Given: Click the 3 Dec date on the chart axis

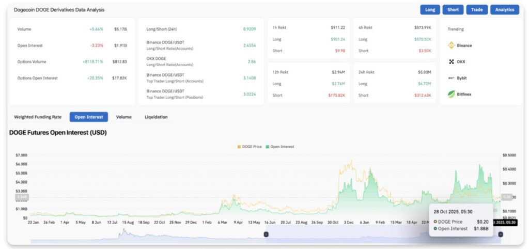Looking at the screenshot, I should [348, 222].
